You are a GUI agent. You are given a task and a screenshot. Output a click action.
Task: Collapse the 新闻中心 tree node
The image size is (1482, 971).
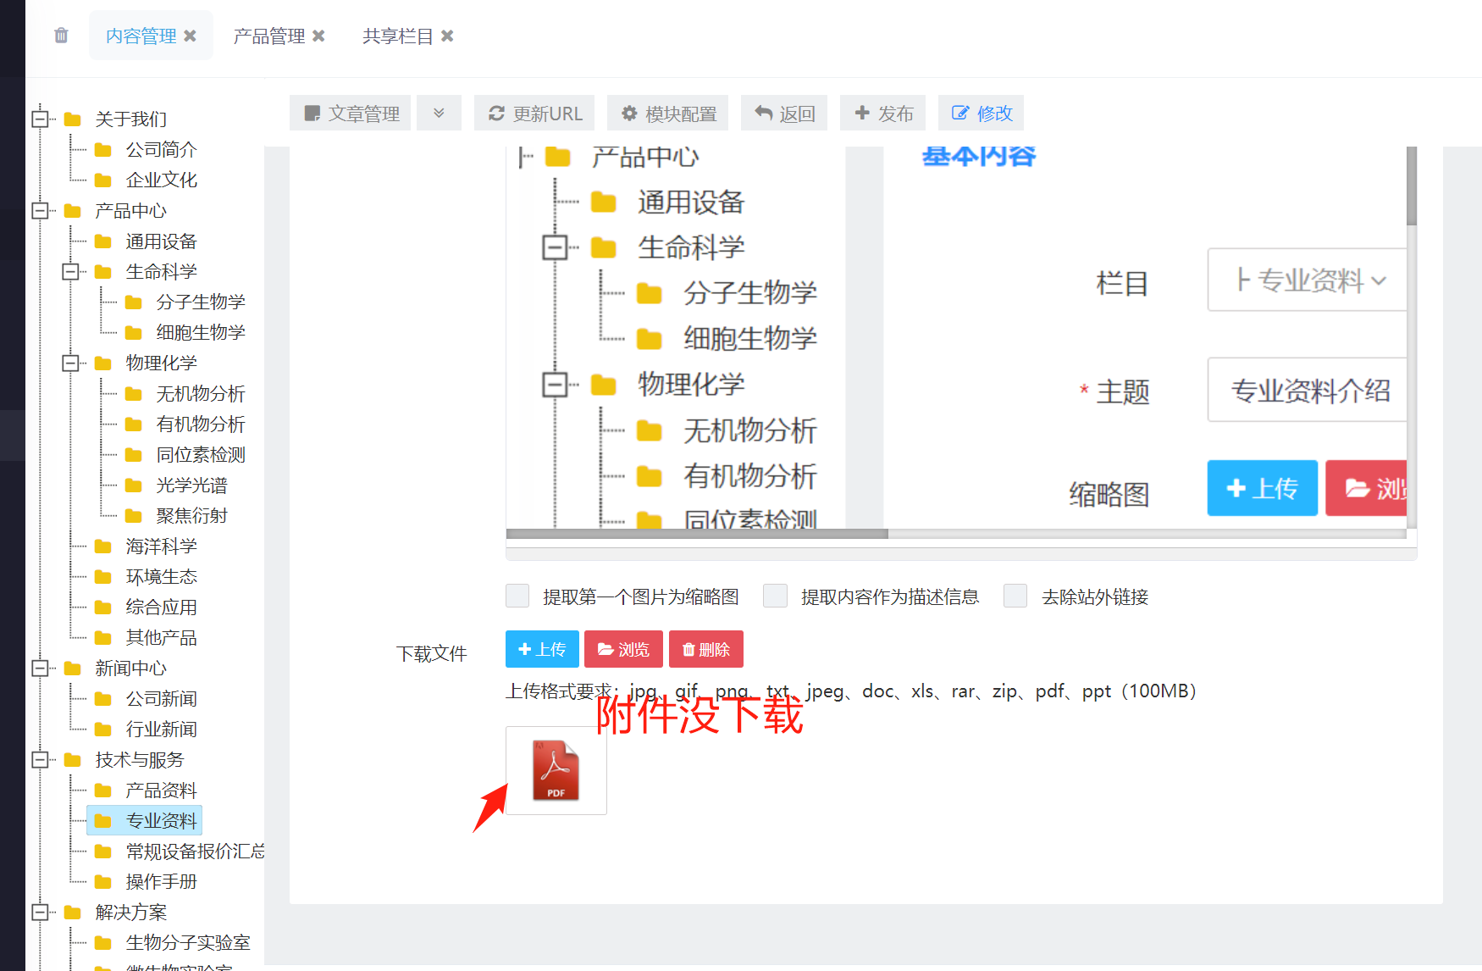40,668
